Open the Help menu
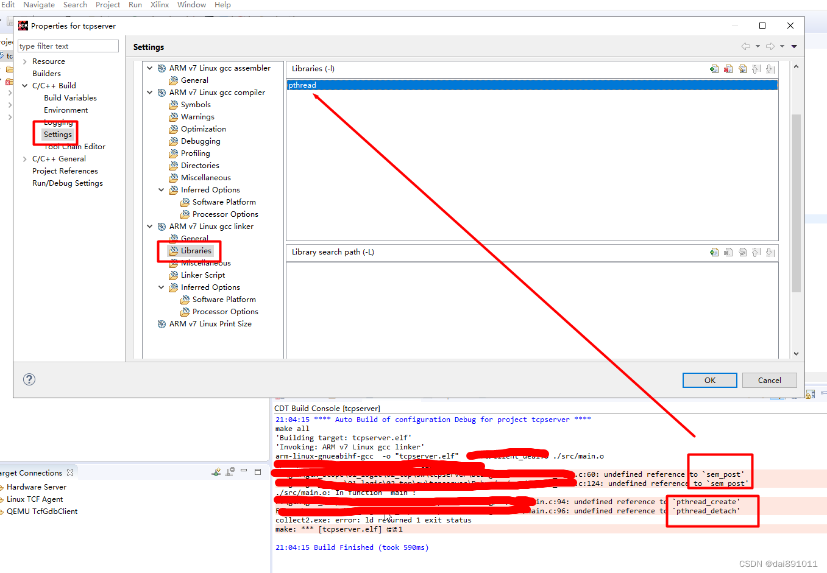Screen dimensions: 827x573 (222, 5)
